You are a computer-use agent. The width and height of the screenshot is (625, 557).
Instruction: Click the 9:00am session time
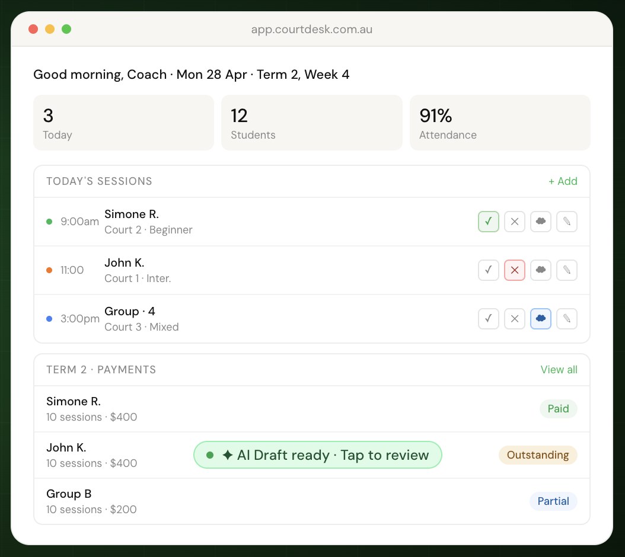pyautogui.click(x=79, y=222)
